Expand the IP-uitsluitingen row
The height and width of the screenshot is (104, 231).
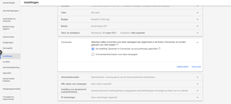tap(130, 97)
